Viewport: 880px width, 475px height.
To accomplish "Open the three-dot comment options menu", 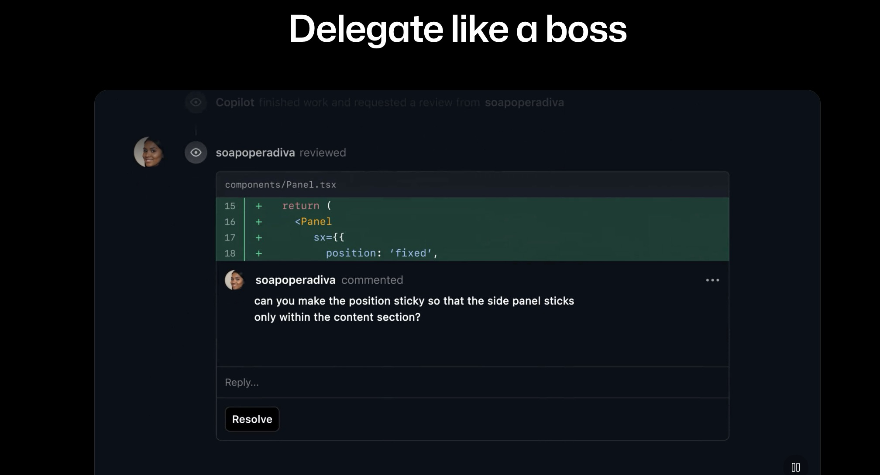I will click(712, 280).
